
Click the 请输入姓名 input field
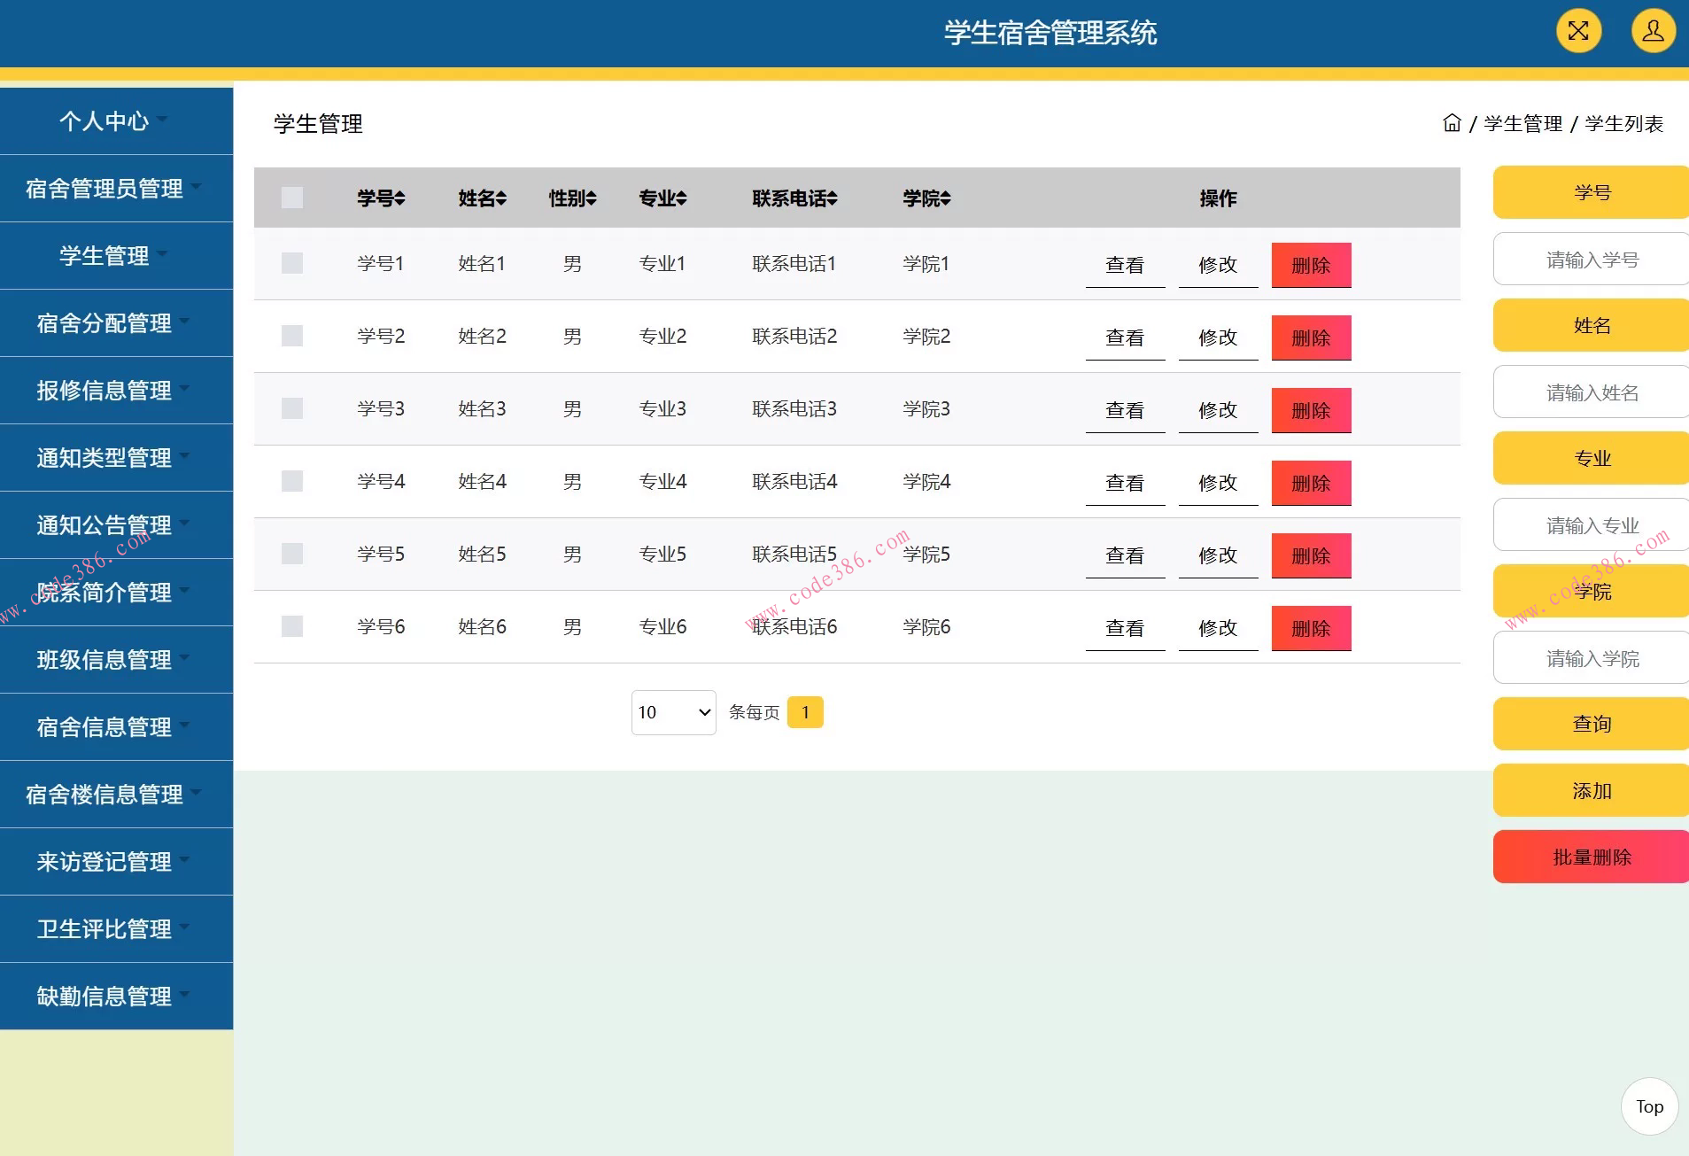click(x=1590, y=392)
